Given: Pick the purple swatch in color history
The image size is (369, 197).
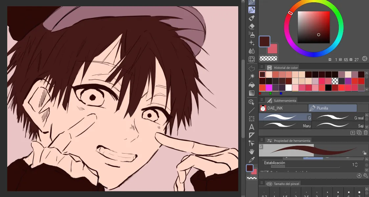Looking at the screenshot, I should point(348,81).
